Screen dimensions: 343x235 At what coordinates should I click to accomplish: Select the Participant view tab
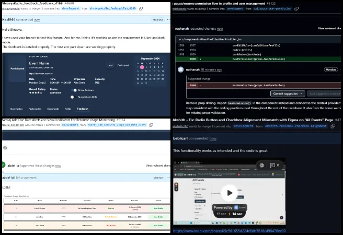(x=123, y=65)
